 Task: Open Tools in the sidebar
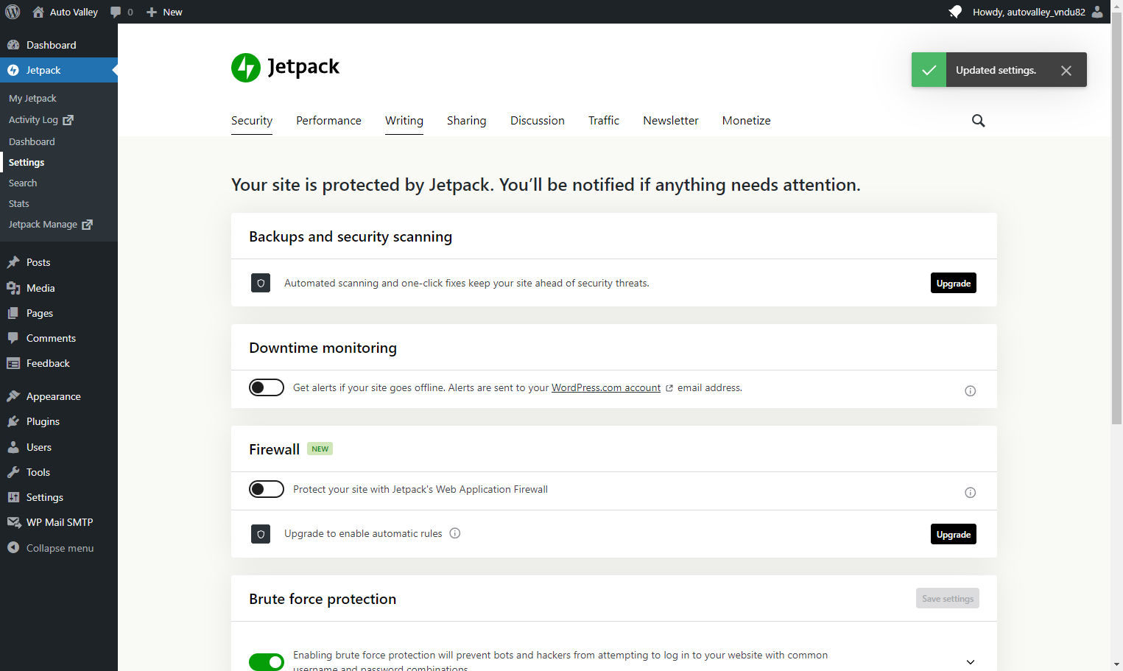pyautogui.click(x=59, y=472)
